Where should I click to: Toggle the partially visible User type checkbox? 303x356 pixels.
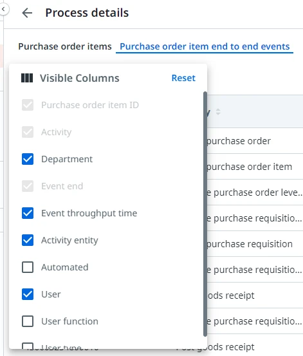pyautogui.click(x=28, y=346)
